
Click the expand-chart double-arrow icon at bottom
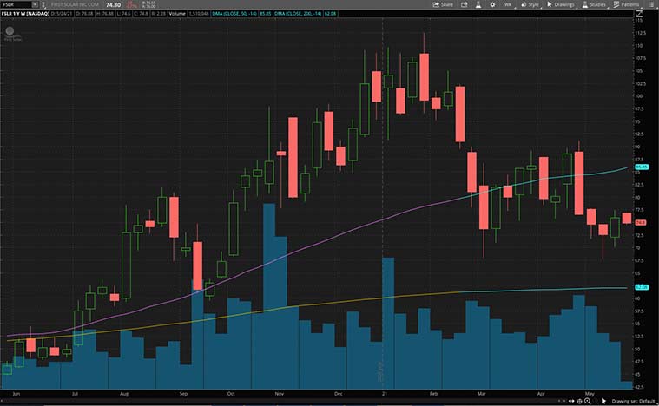(x=570, y=402)
